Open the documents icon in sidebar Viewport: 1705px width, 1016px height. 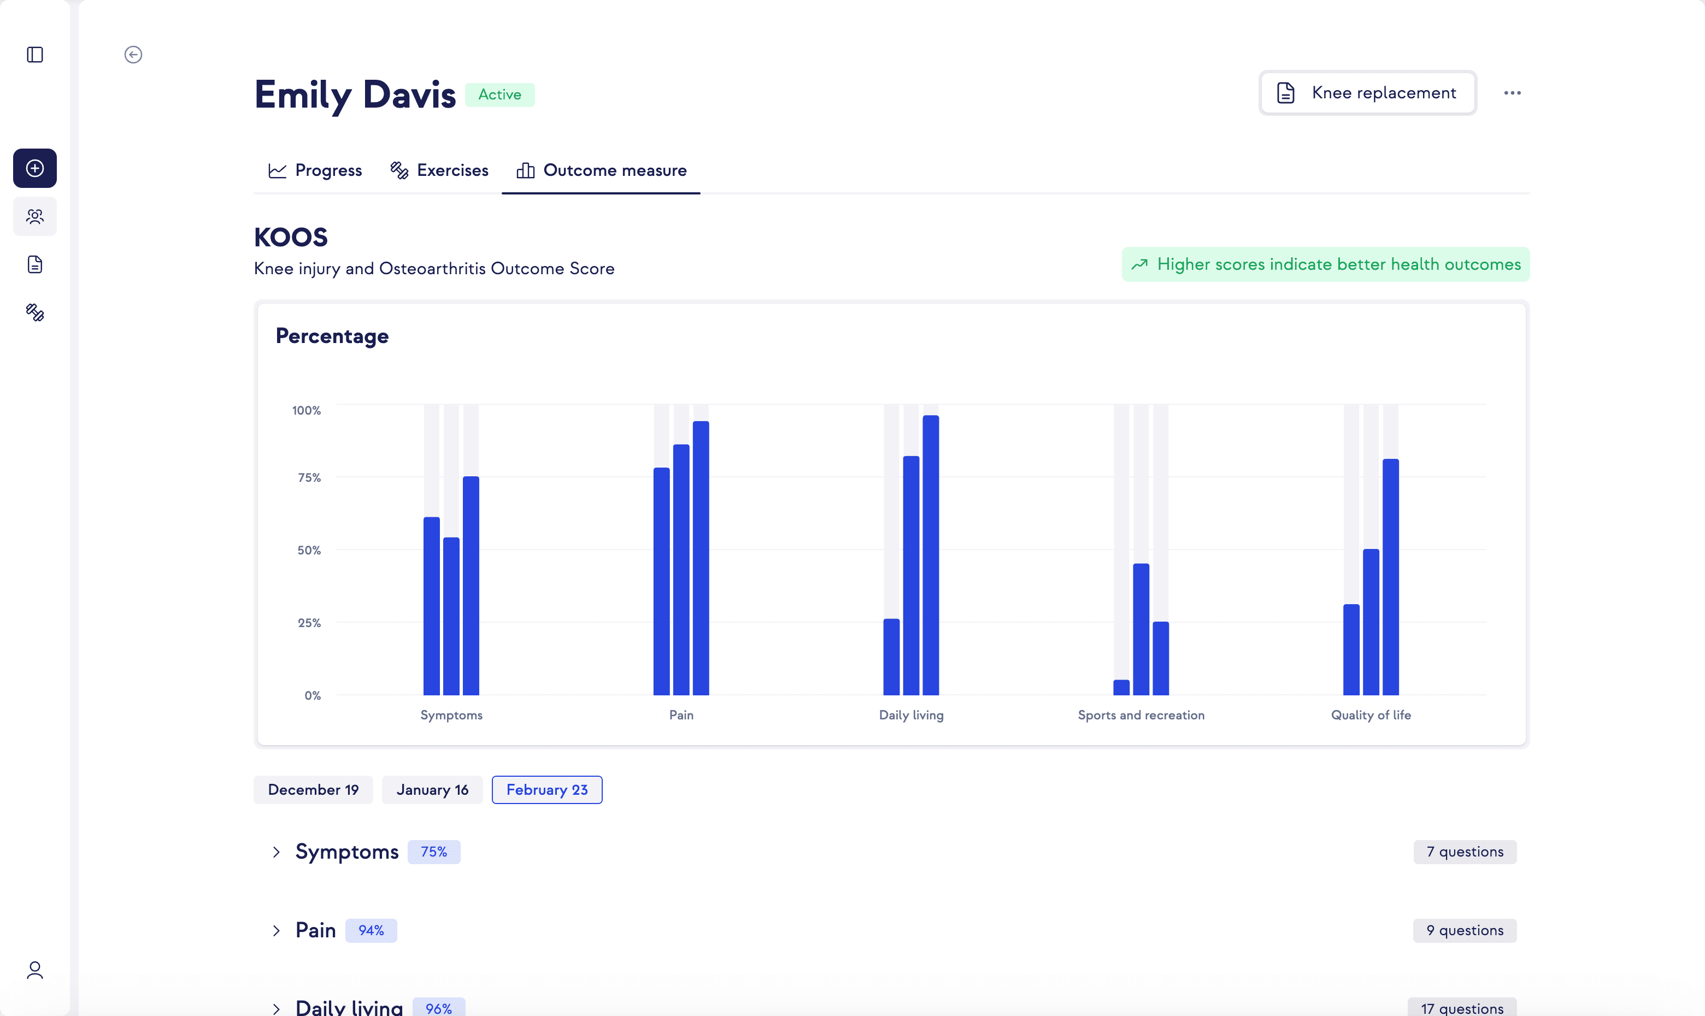point(35,264)
